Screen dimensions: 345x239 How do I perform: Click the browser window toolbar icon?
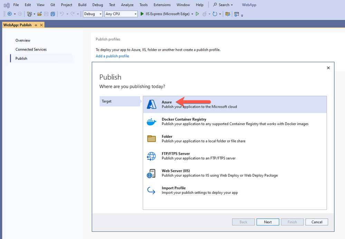tap(237, 14)
